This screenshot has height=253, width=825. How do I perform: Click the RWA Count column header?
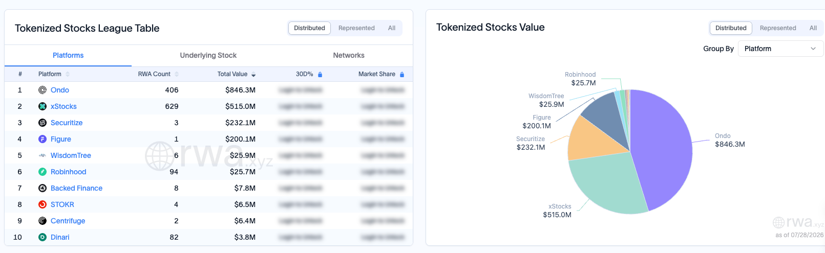point(154,74)
